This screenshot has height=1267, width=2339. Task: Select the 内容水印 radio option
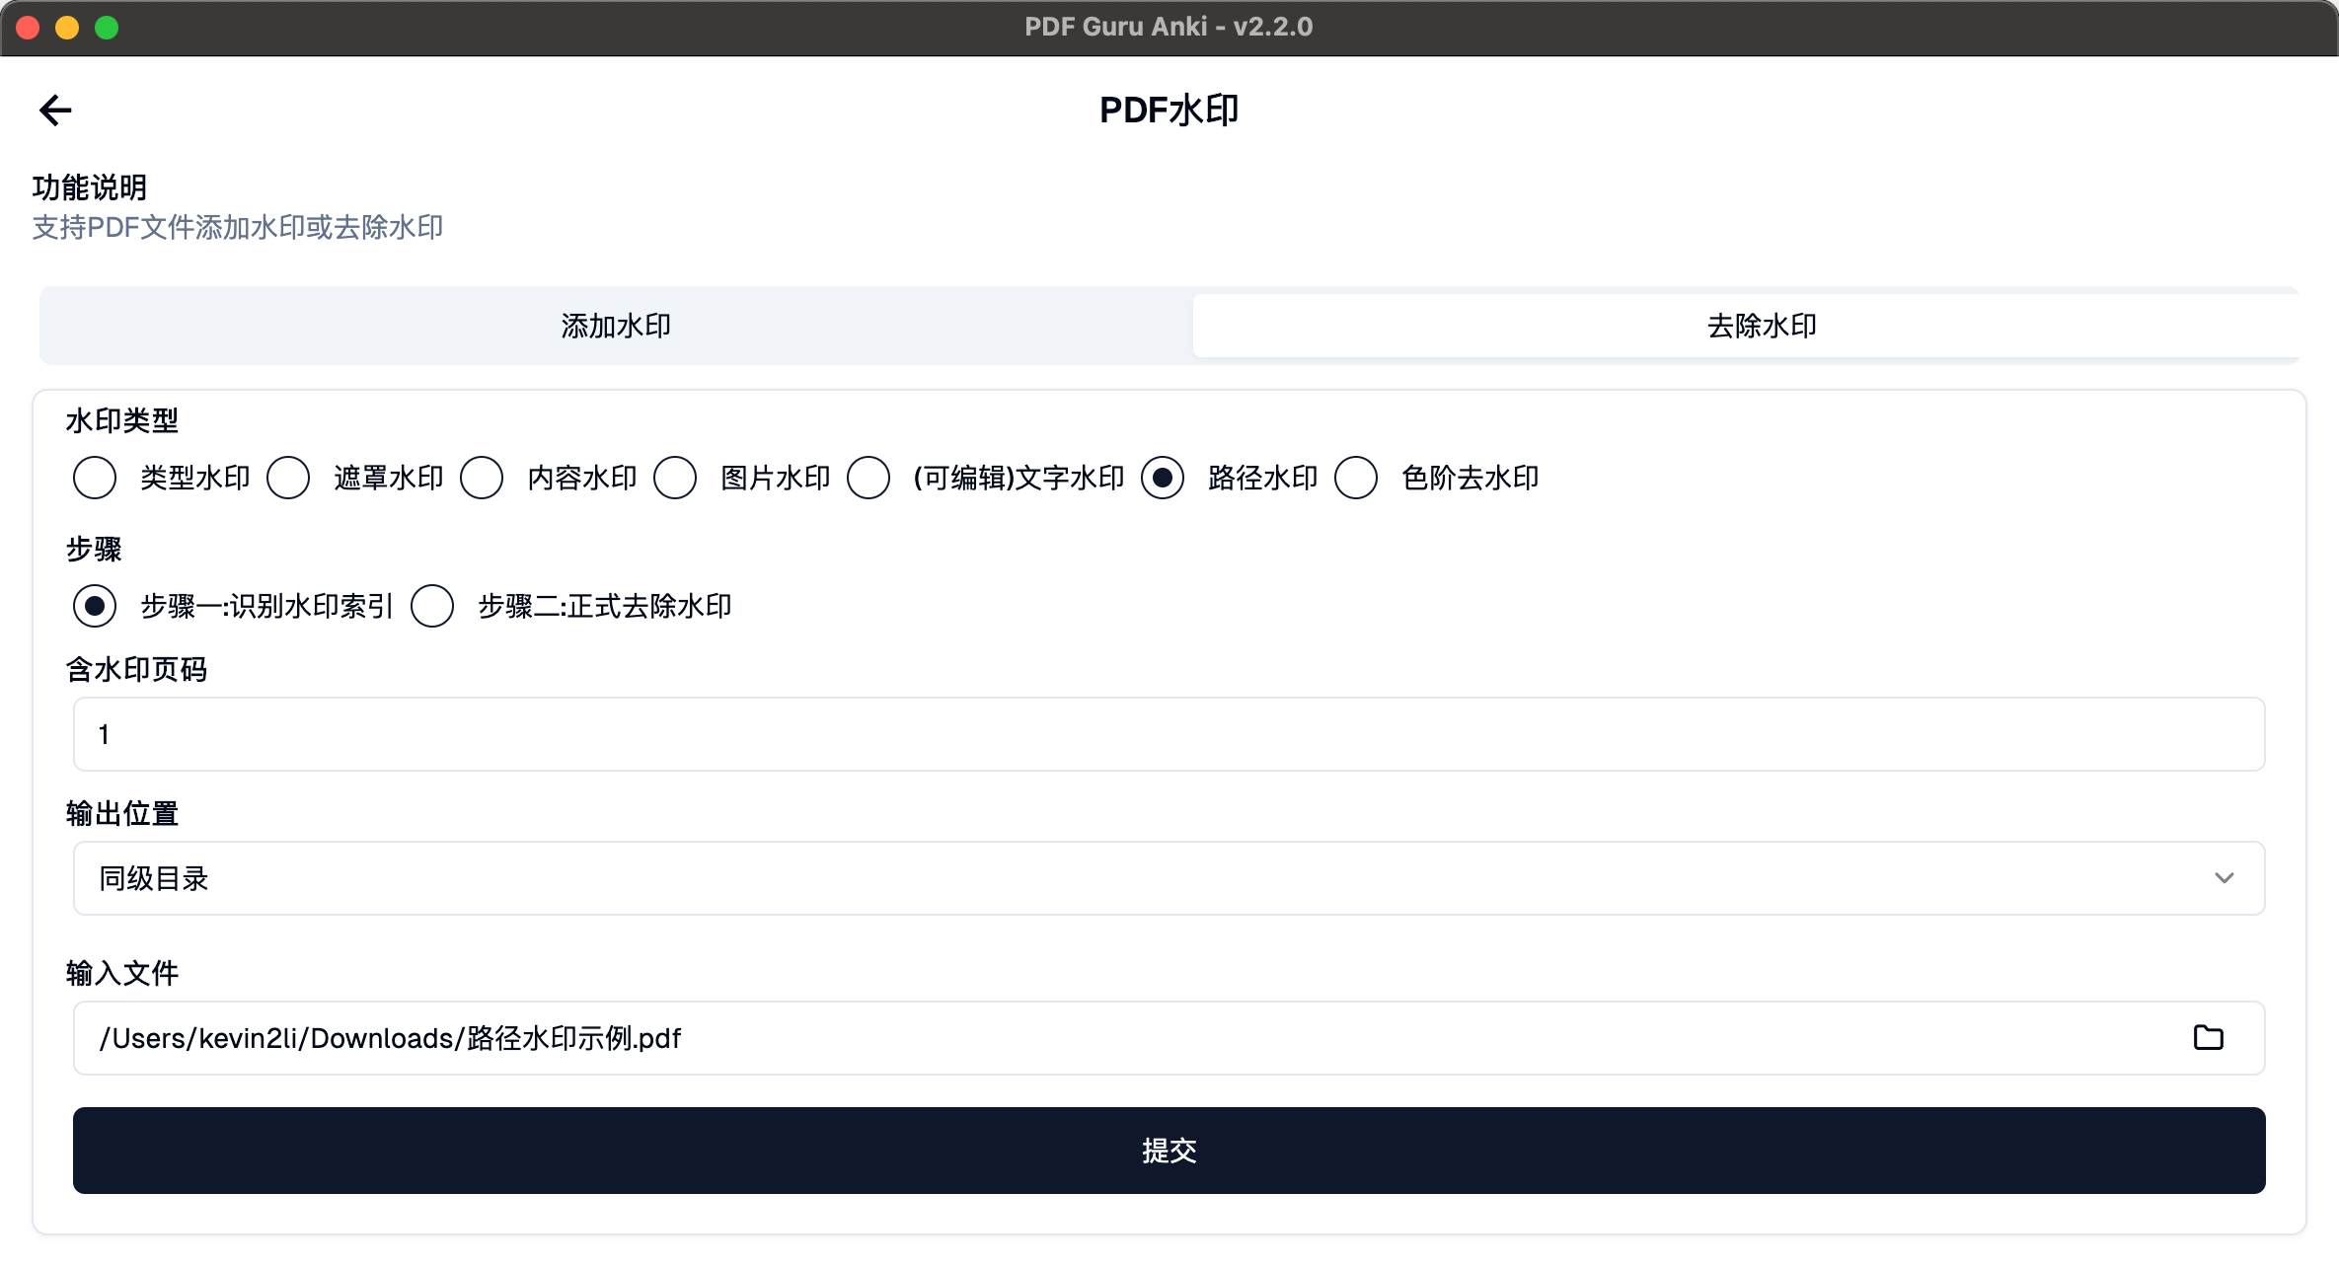coord(482,478)
